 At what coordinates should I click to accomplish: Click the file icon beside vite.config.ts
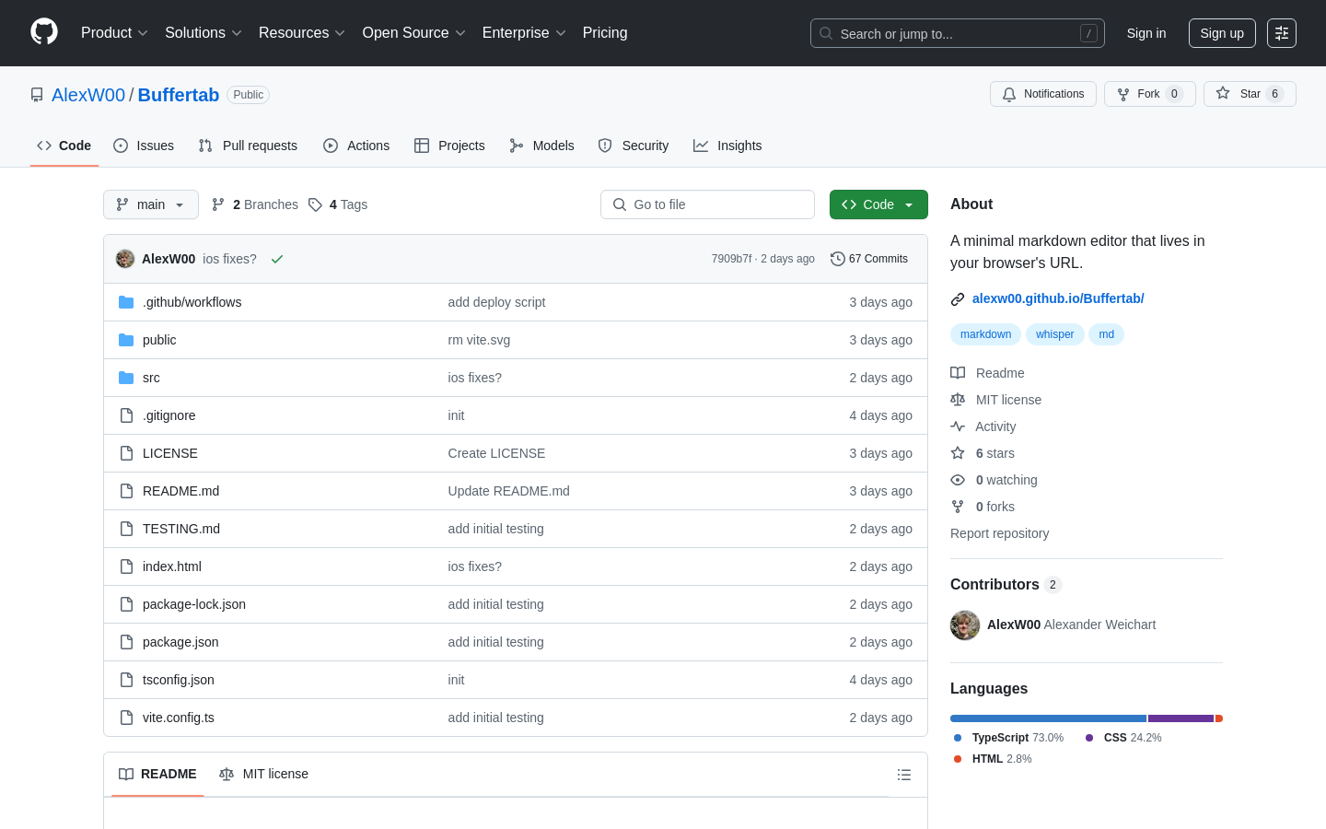click(x=126, y=718)
